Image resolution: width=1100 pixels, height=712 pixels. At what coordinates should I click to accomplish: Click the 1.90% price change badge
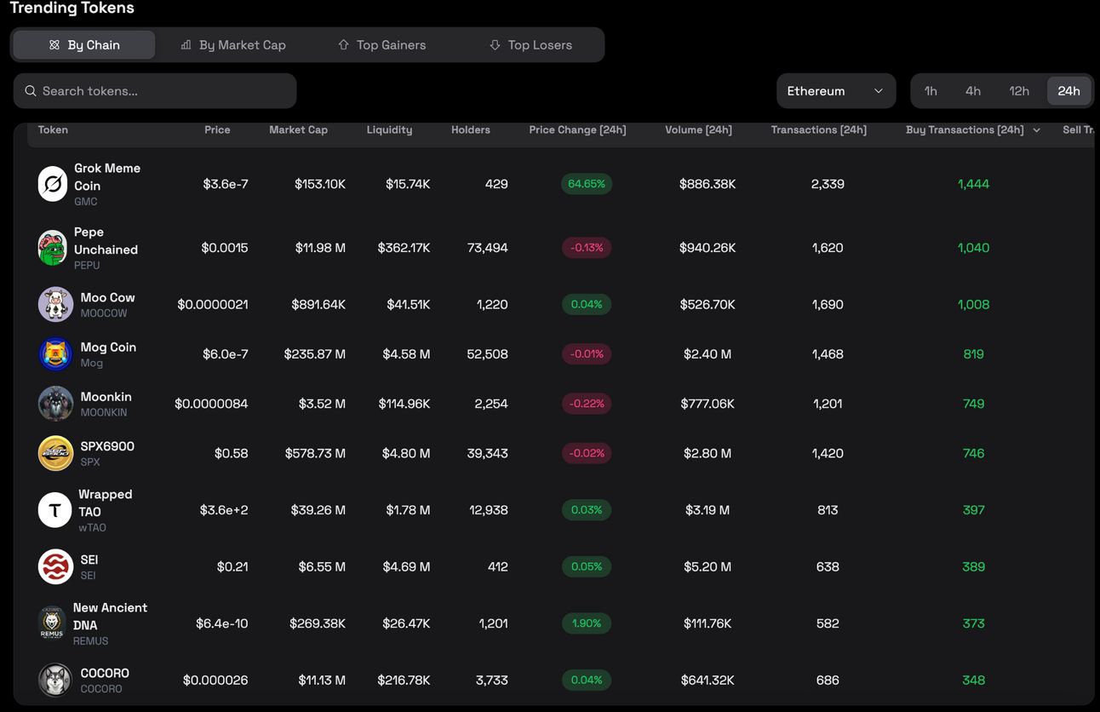click(587, 623)
